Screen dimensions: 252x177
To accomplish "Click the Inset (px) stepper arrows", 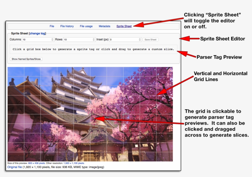I will (140, 40).
